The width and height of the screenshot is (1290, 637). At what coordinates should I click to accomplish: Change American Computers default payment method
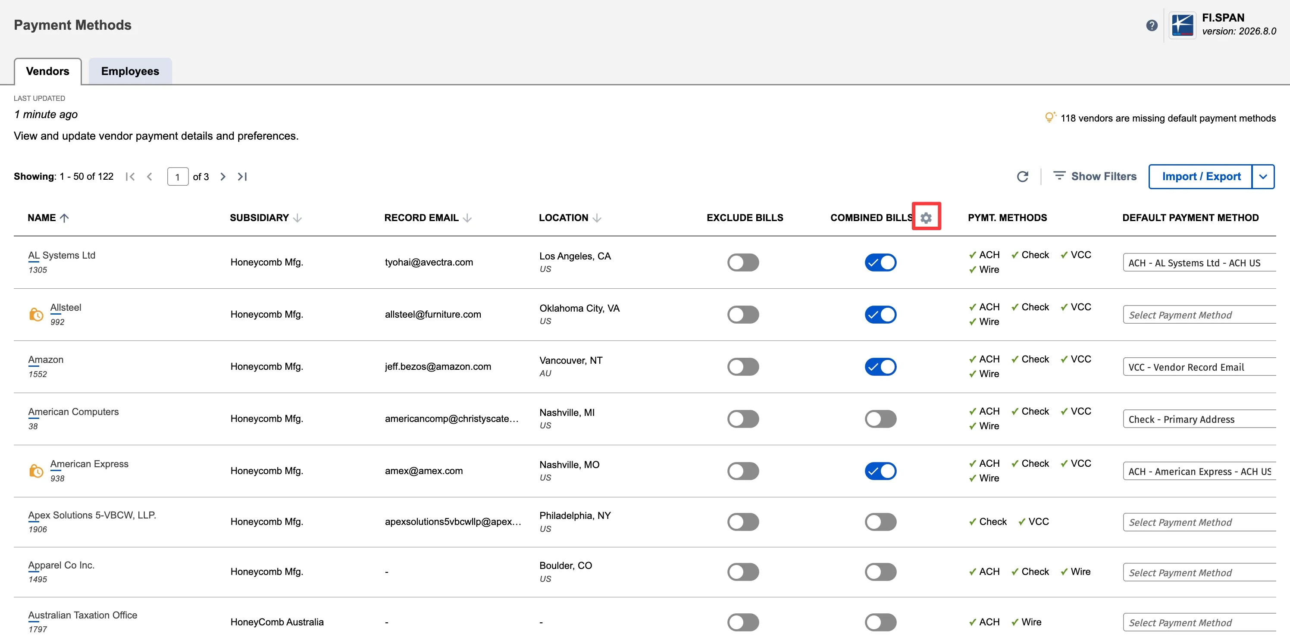(x=1199, y=419)
